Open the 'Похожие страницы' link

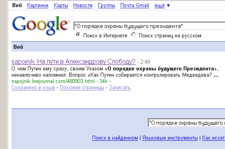[82, 88]
